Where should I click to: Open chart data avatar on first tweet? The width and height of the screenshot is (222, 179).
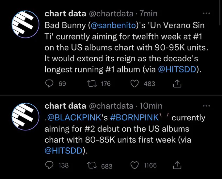tap(25, 24)
